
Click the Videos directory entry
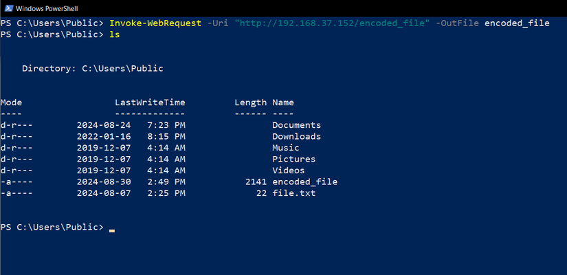(288, 170)
